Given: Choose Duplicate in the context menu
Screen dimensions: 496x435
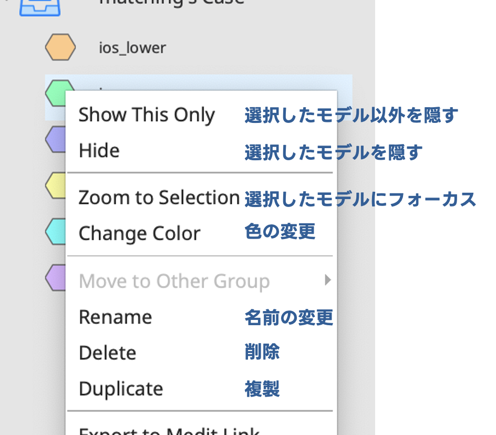Looking at the screenshot, I should pos(121,388).
